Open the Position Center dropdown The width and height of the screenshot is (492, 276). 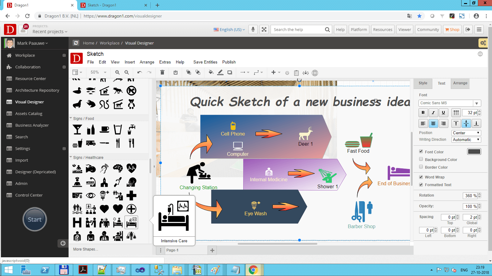click(466, 133)
